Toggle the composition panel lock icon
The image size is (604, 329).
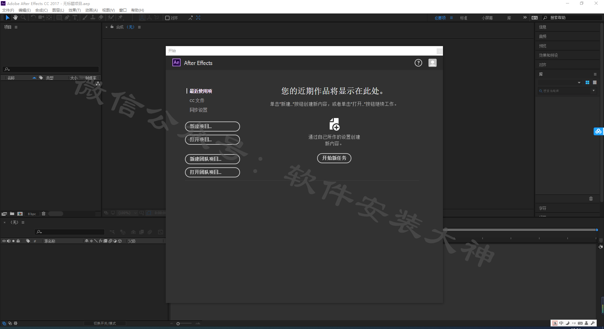(x=112, y=27)
